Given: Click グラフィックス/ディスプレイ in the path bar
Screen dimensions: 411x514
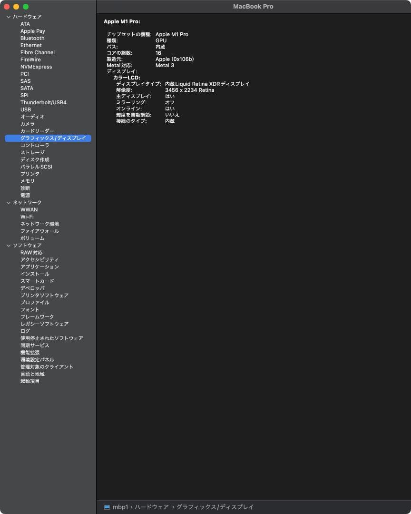Looking at the screenshot, I should [x=215, y=507].
